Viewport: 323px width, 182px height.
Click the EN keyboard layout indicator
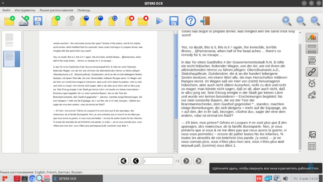click(259, 178)
